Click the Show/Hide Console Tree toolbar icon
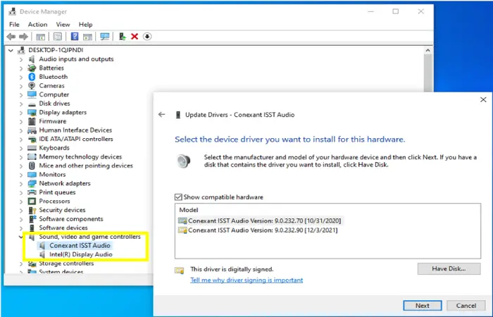 pos(41,37)
